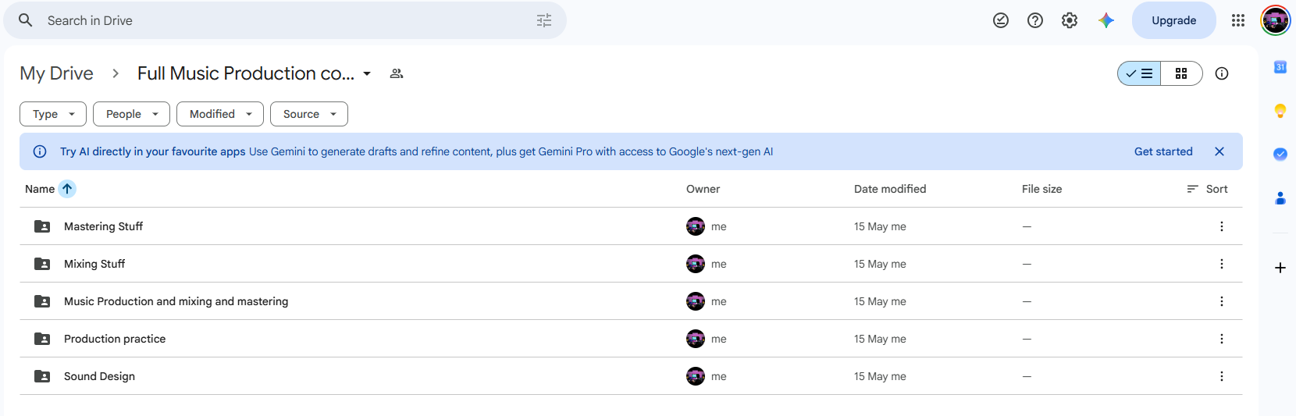Open the Modified filter dropdown

pos(220,114)
